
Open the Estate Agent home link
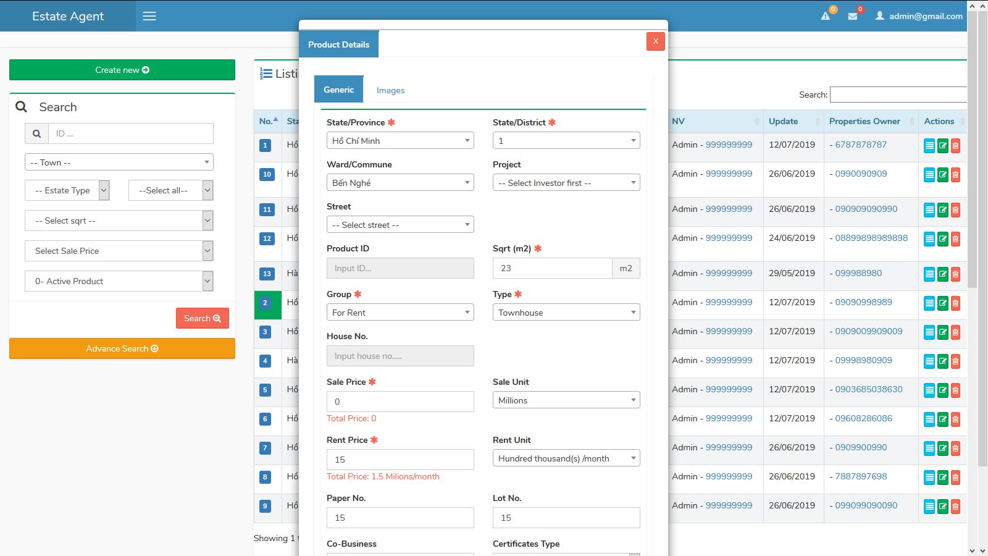tap(68, 16)
